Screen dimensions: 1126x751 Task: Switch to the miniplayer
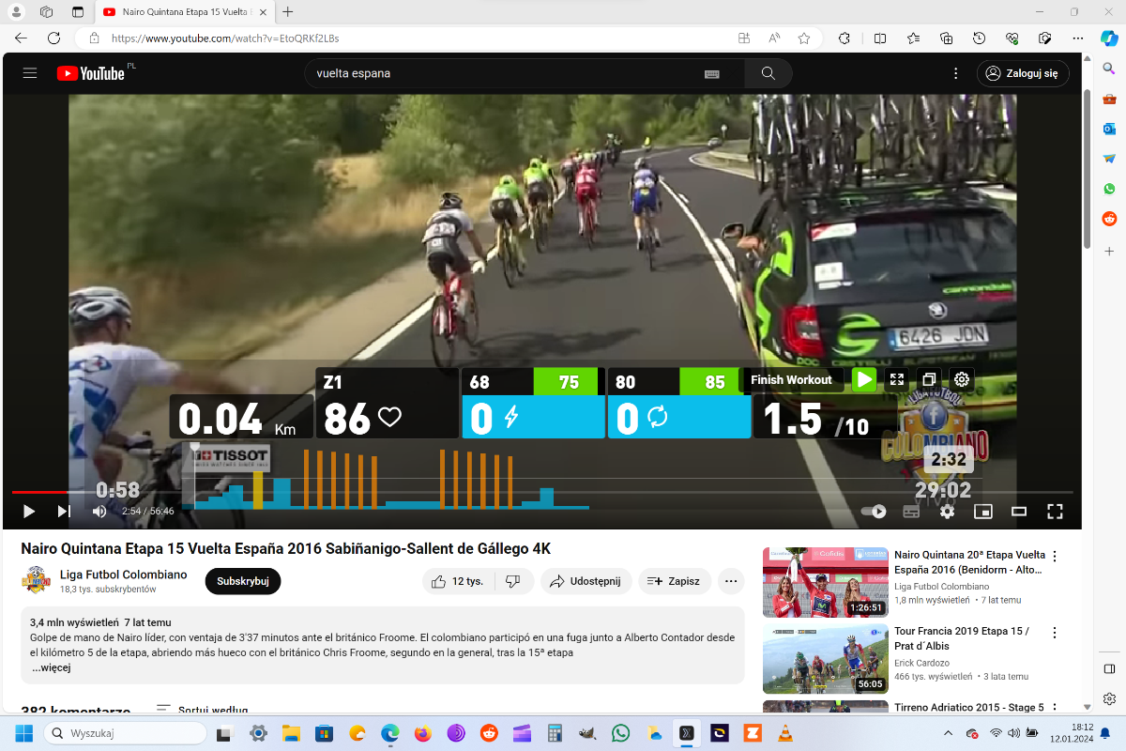pyautogui.click(x=982, y=512)
